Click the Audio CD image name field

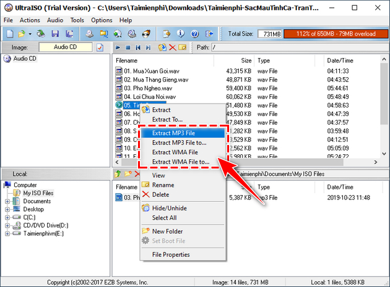click(x=66, y=47)
